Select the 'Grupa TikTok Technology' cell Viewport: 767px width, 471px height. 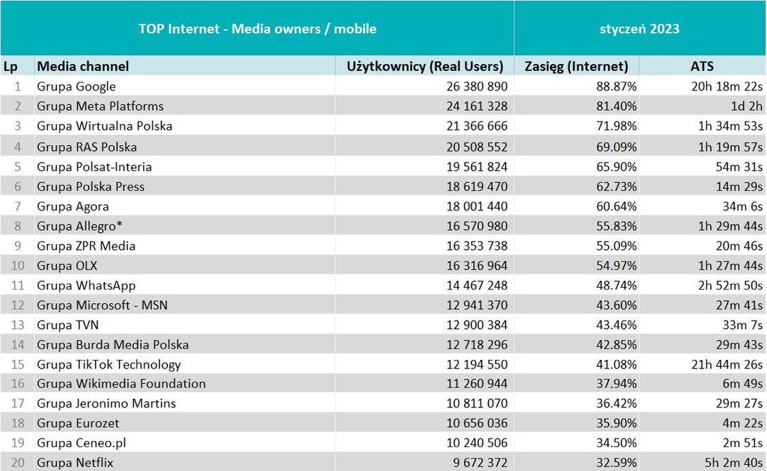[109, 364]
